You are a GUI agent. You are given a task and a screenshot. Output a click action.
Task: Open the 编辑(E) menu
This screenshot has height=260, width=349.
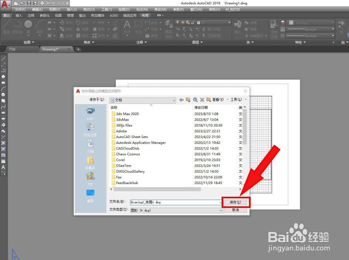pyautogui.click(x=37, y=10)
